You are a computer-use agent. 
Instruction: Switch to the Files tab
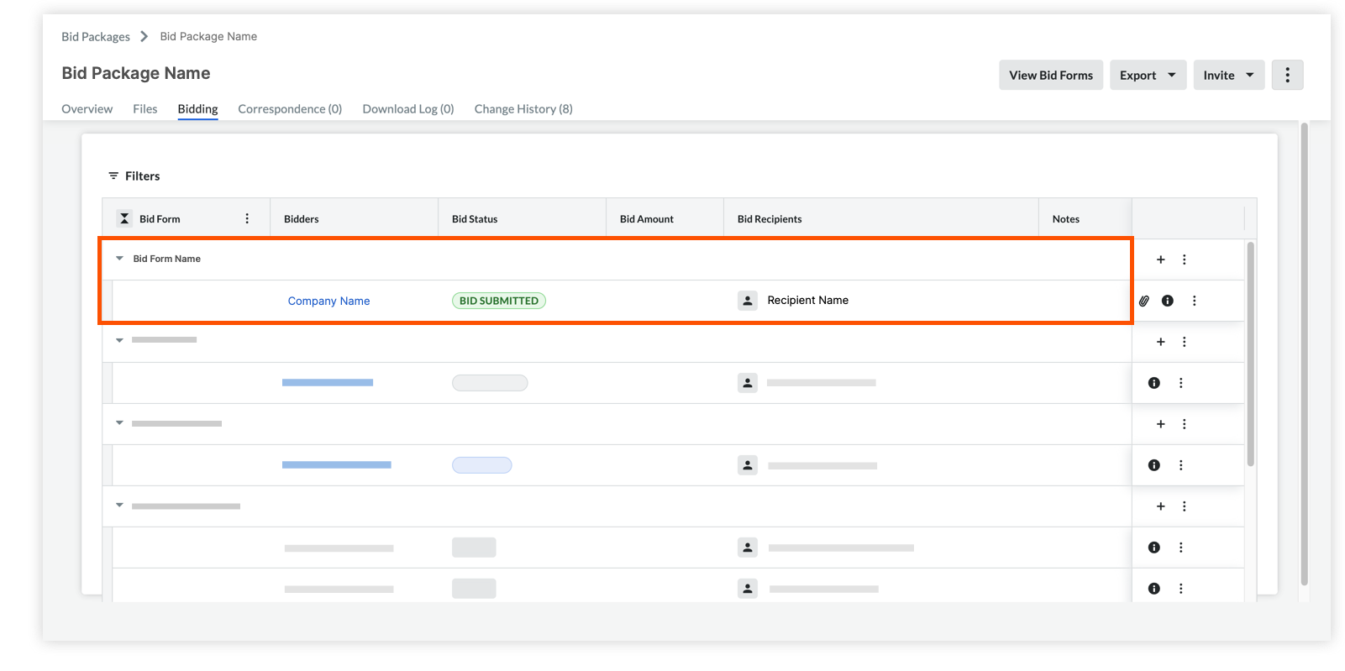click(145, 108)
